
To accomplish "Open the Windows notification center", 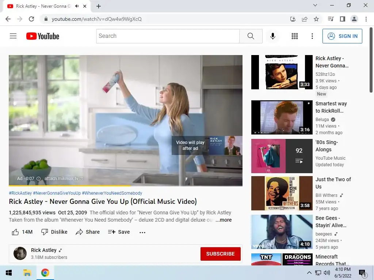I will [x=362, y=273].
